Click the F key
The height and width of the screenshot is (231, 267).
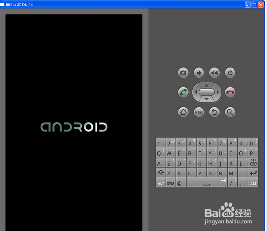point(192,162)
